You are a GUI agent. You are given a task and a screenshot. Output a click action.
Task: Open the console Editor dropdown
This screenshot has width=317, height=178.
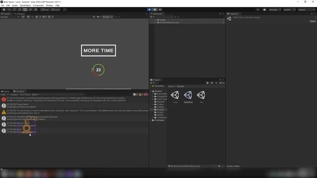(x=35, y=94)
